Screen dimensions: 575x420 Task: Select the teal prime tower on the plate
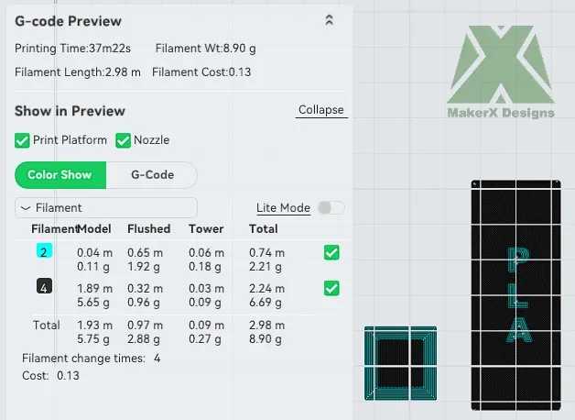point(400,363)
